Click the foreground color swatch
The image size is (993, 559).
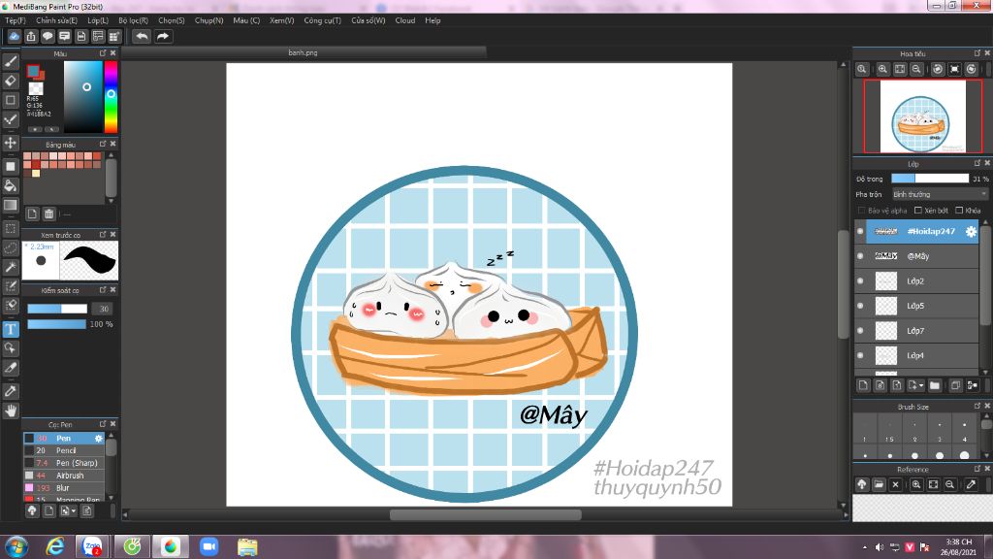pyautogui.click(x=33, y=71)
